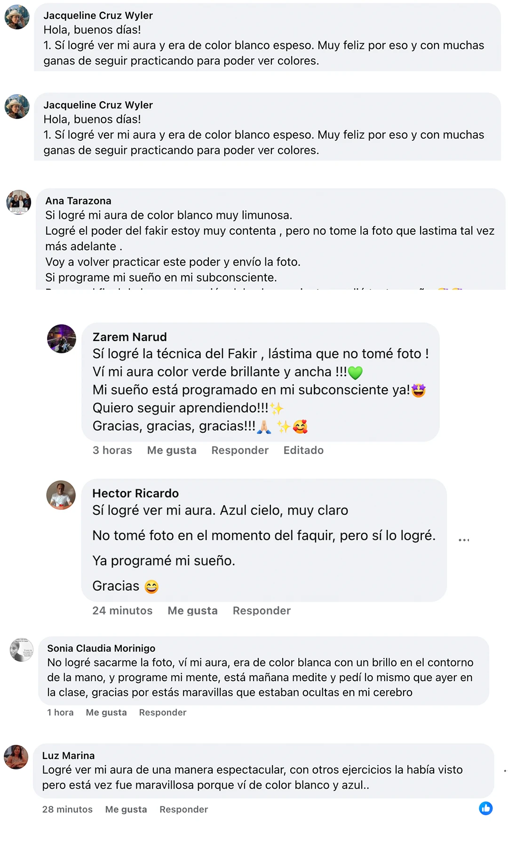
Task: Reply to Luz Marina's comment
Action: tap(183, 809)
